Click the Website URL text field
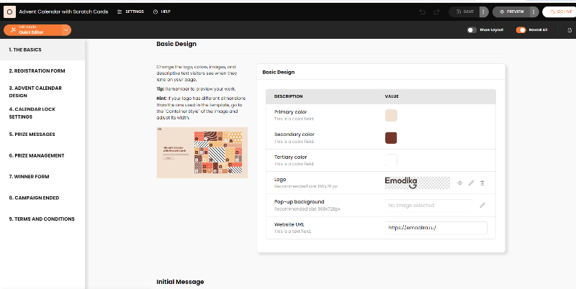The width and height of the screenshot is (576, 289). (436, 228)
